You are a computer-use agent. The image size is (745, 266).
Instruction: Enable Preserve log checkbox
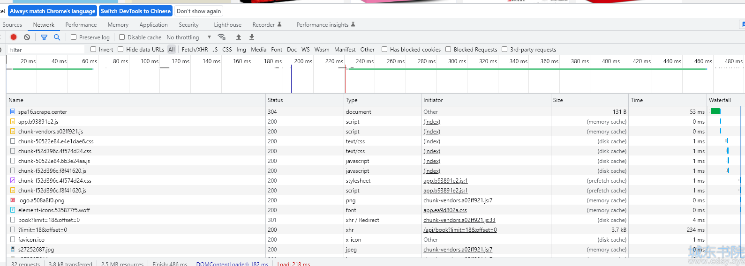[74, 37]
